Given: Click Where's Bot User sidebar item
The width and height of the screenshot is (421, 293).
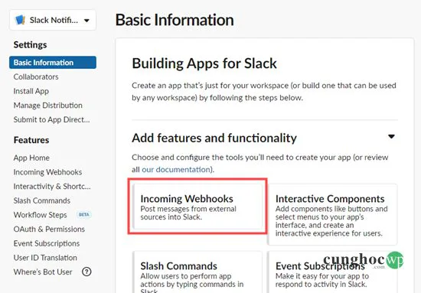Looking at the screenshot, I should point(43,272).
